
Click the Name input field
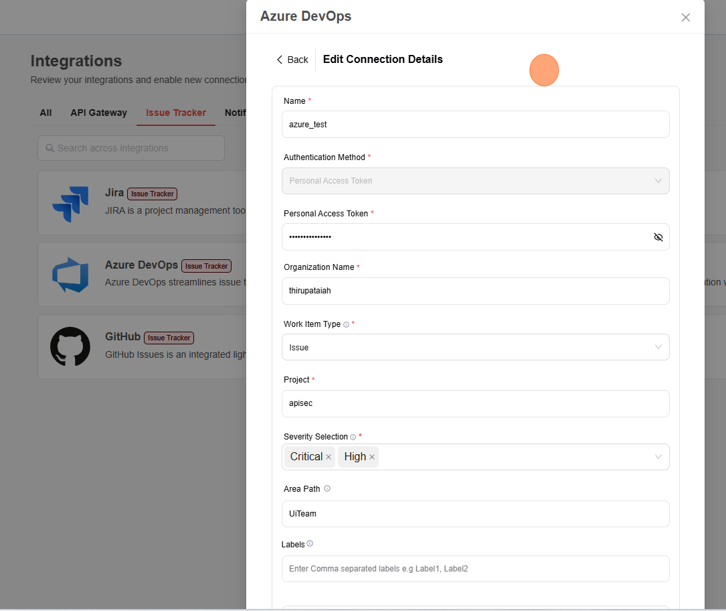point(475,125)
